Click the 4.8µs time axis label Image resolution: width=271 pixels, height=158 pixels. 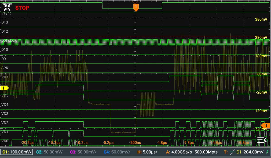(162, 143)
